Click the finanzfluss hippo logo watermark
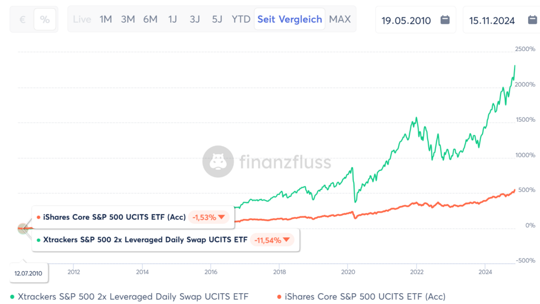The height and width of the screenshot is (304, 540). [x=218, y=161]
